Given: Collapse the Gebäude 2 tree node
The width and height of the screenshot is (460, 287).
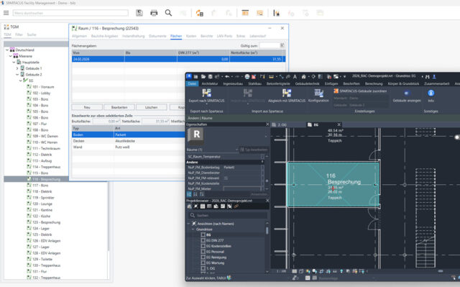Looking at the screenshot, I should pyautogui.click(x=17, y=75).
